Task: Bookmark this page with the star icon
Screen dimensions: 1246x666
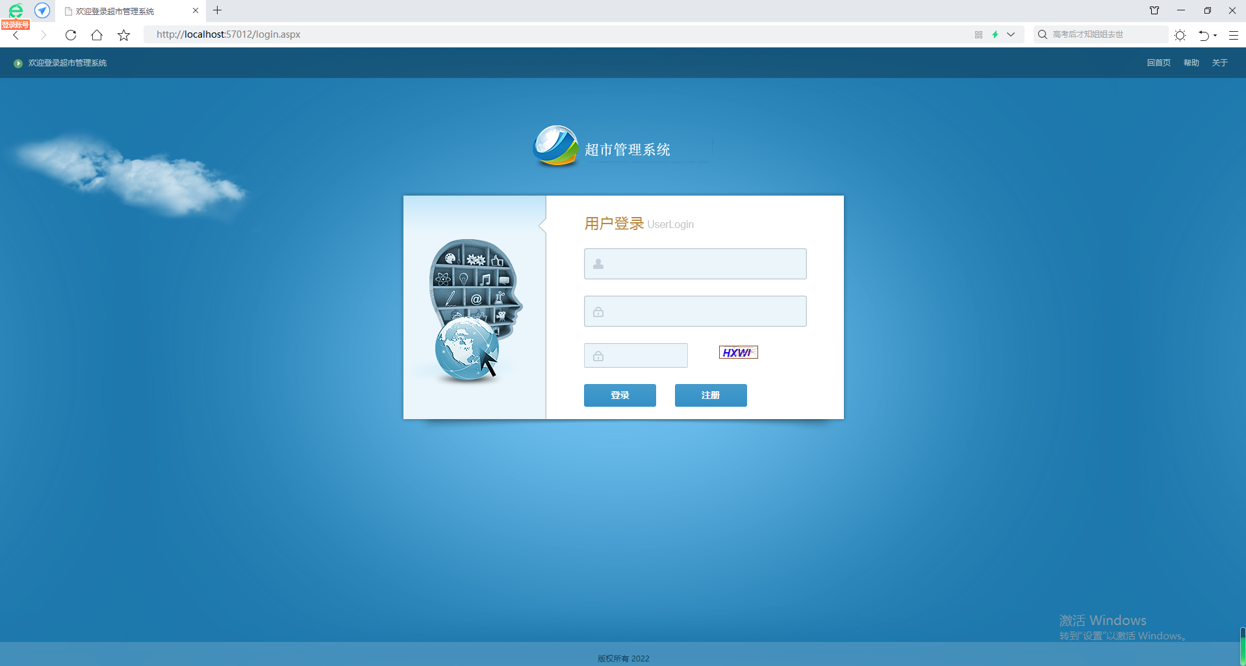Action: pos(123,35)
